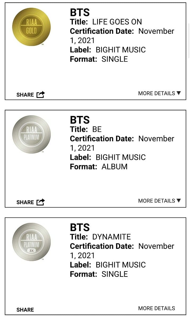191x322 pixels.
Task: Click the share arrow icon in Life Goes On card
Action: (x=41, y=94)
